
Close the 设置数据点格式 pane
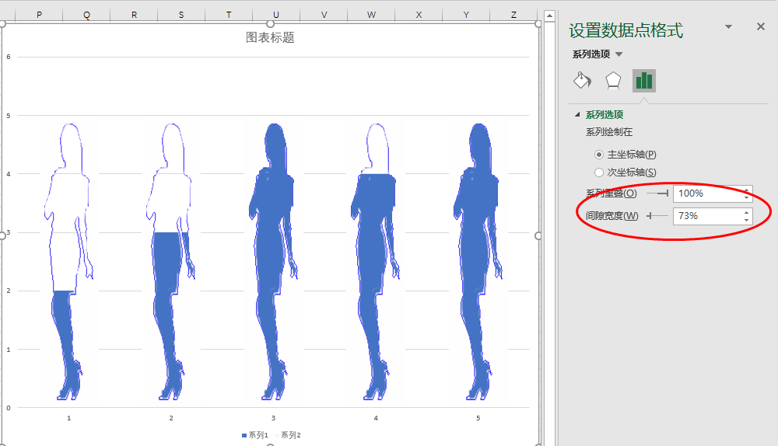[x=761, y=26]
